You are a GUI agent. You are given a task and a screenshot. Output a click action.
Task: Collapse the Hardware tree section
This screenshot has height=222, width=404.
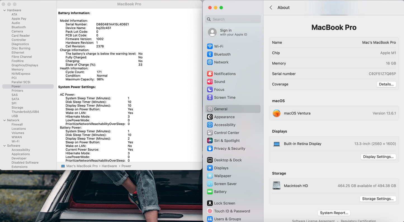coord(4,10)
